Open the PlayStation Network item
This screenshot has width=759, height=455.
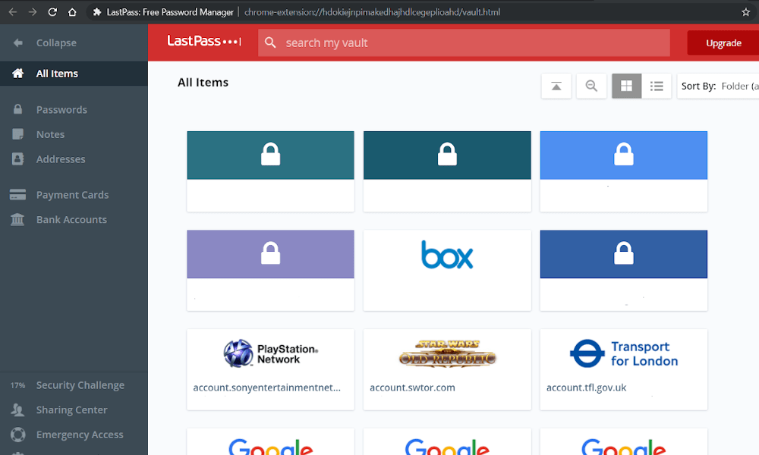click(271, 369)
